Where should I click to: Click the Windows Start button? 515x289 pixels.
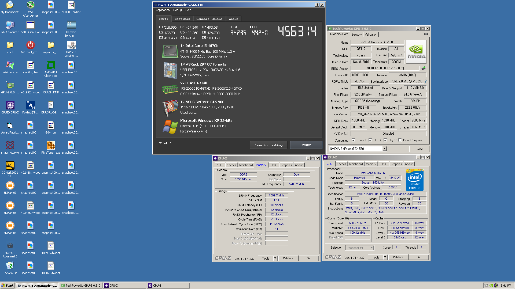(x=8, y=286)
